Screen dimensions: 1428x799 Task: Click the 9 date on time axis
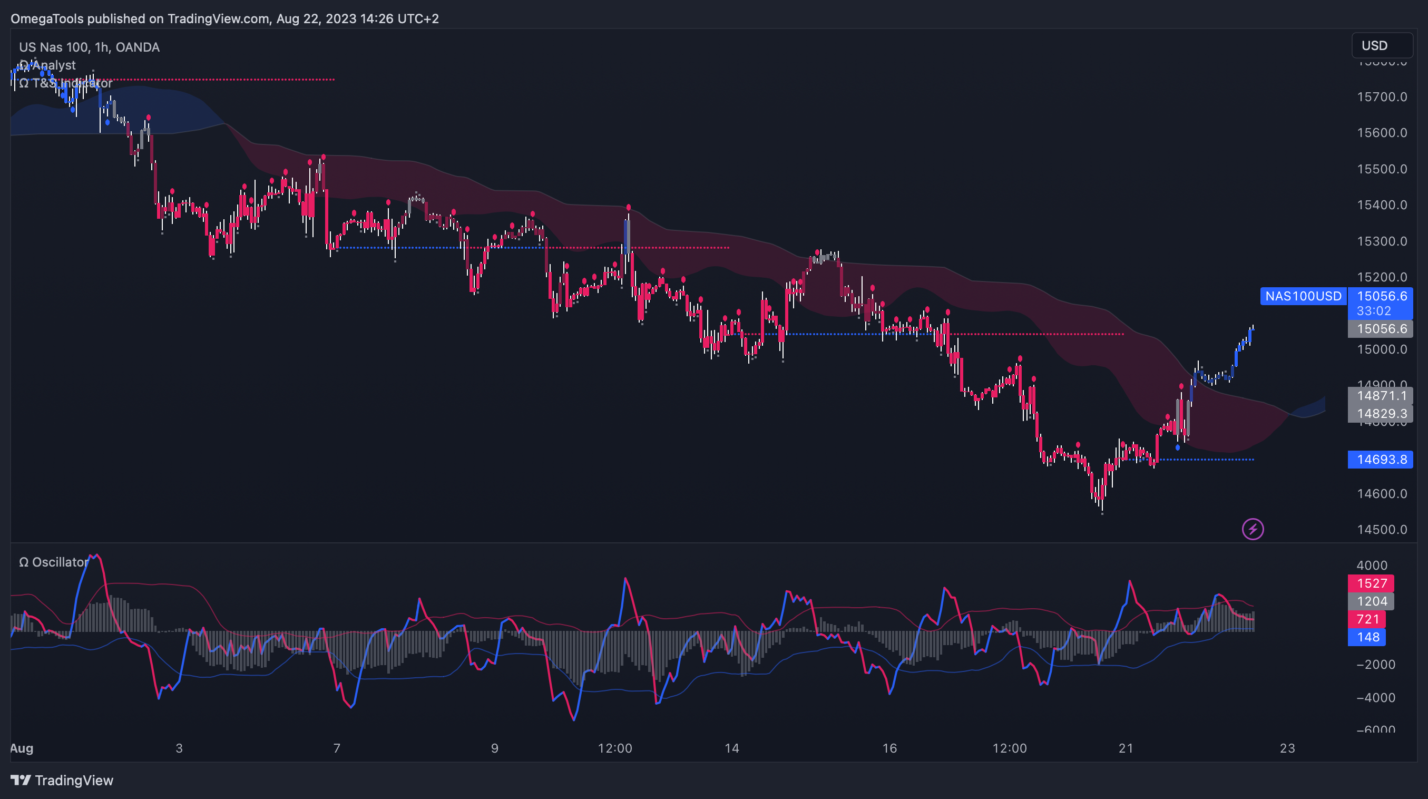(494, 748)
